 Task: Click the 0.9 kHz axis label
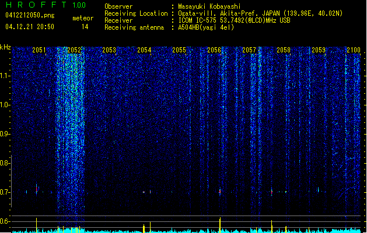click(x=5, y=134)
